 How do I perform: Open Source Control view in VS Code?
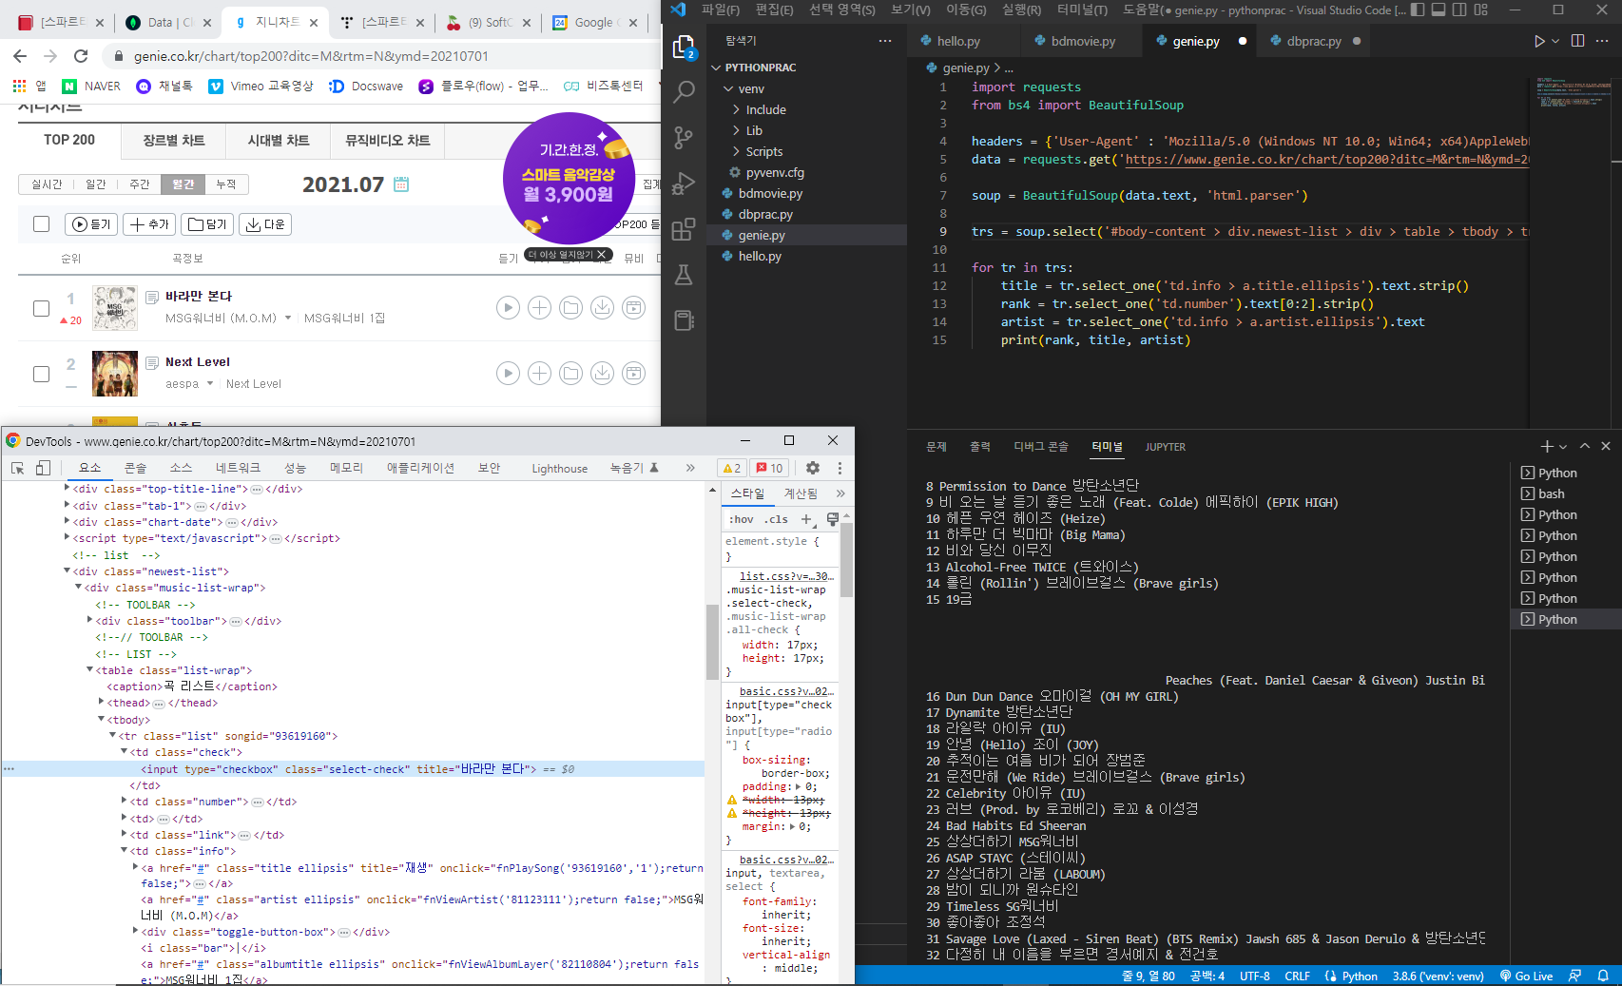coord(684,138)
